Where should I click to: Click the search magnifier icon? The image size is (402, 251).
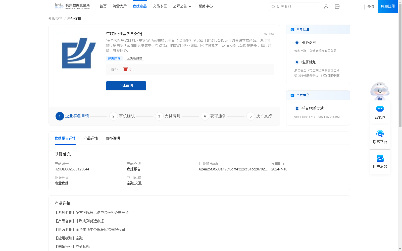(273, 7)
